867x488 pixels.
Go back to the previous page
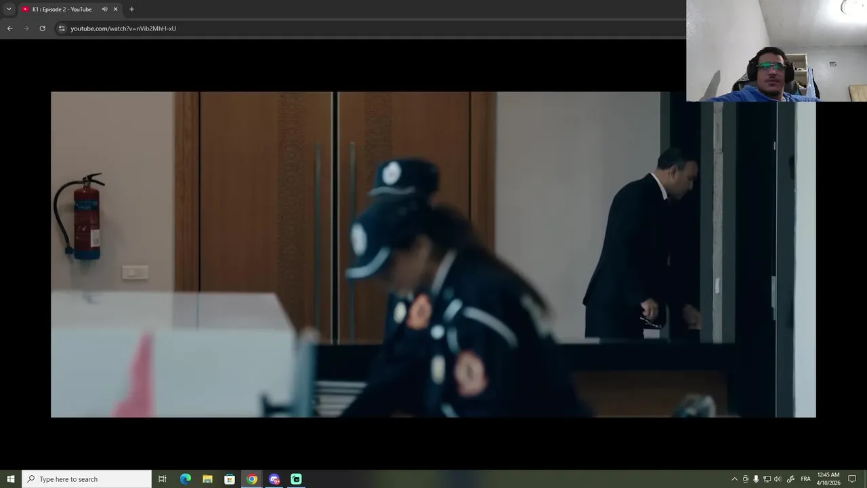[9, 28]
